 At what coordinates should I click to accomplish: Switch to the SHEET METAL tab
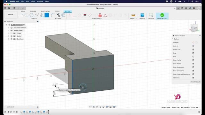45,11
